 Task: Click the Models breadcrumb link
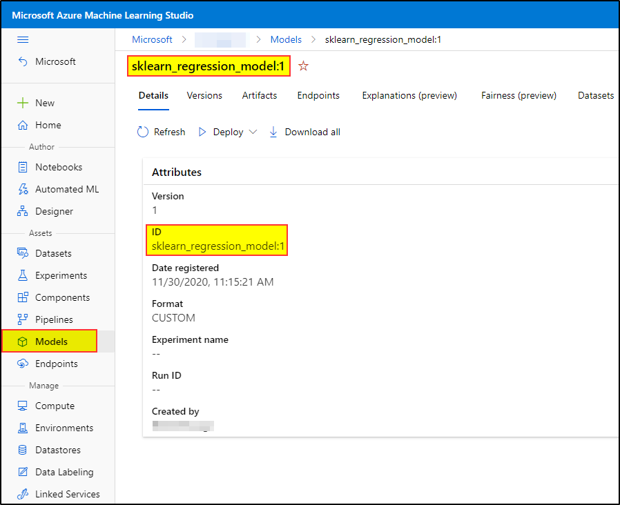pos(286,39)
